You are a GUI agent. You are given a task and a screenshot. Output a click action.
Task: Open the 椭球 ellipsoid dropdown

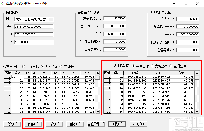coord(51,19)
